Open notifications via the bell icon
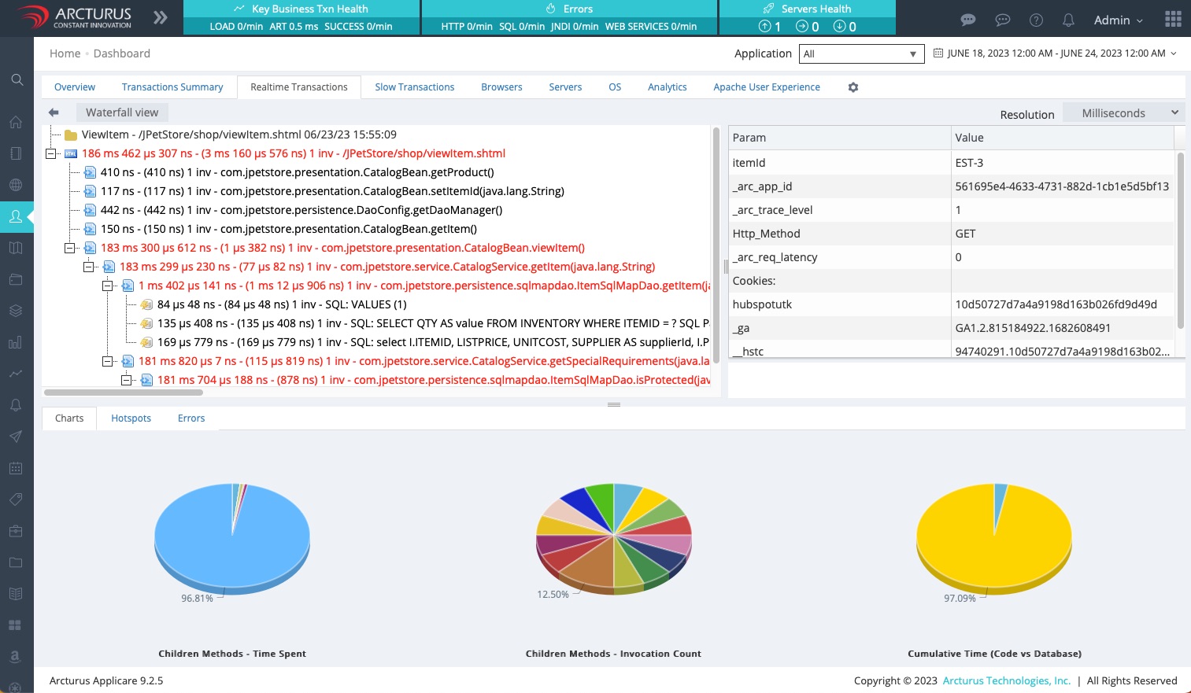Screen dimensions: 1191x693 tap(1068, 20)
